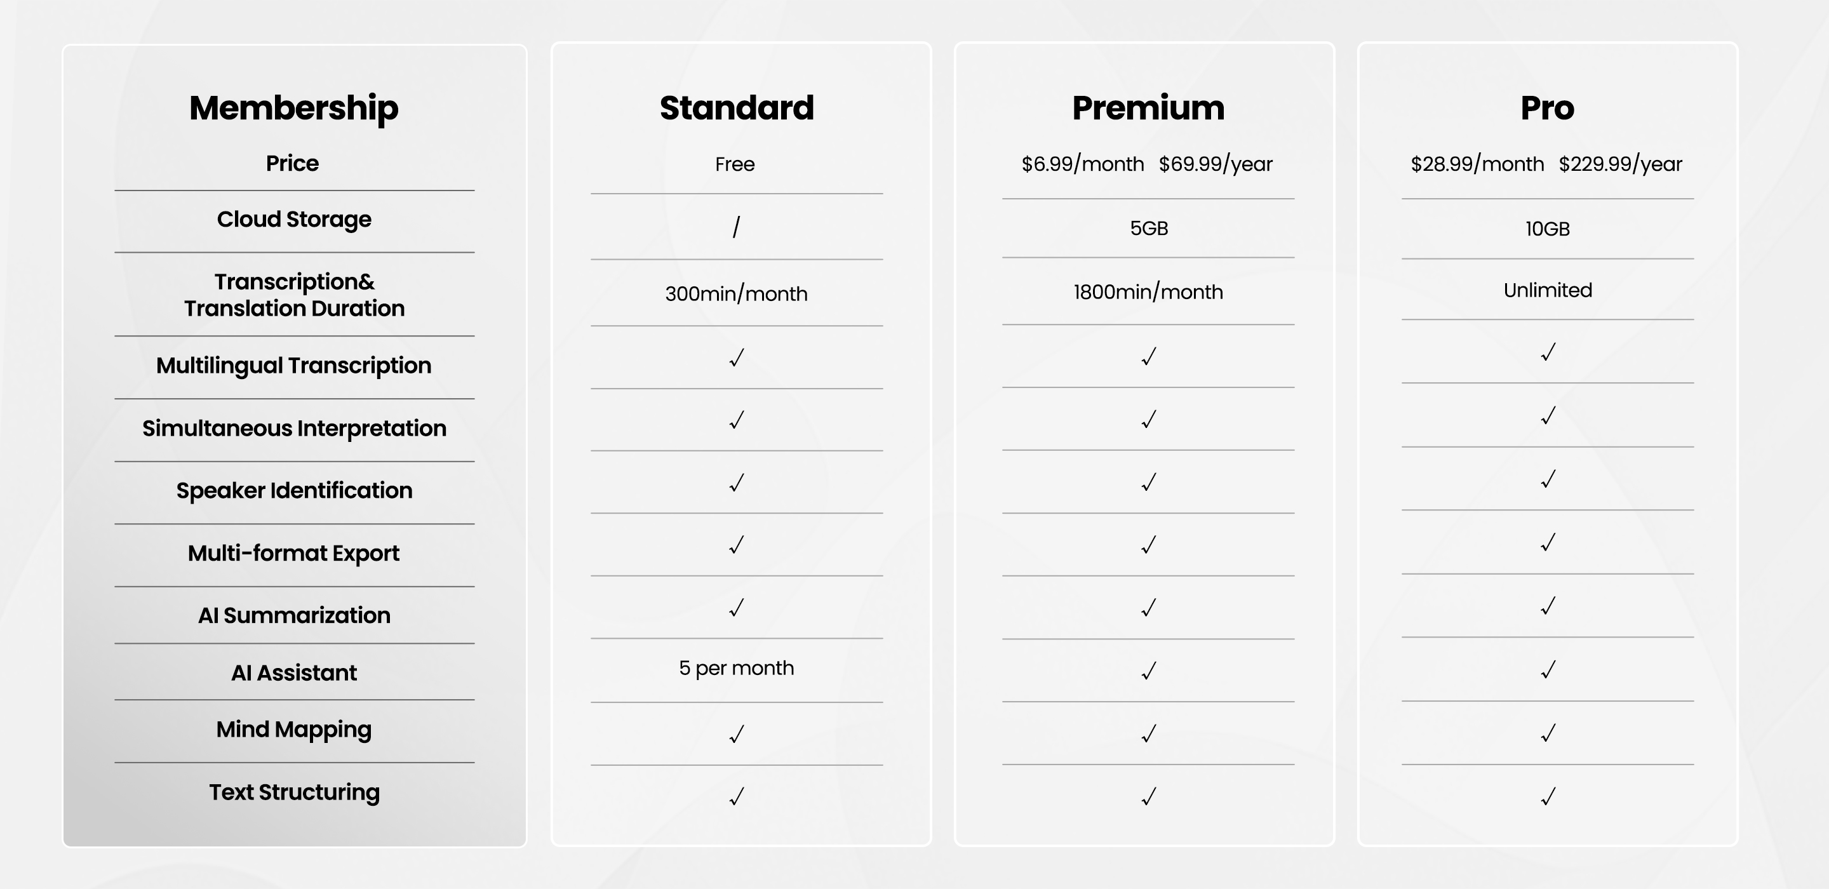Click the Premium AI Assistant checkmark
This screenshot has width=1829, height=889.
(1149, 671)
